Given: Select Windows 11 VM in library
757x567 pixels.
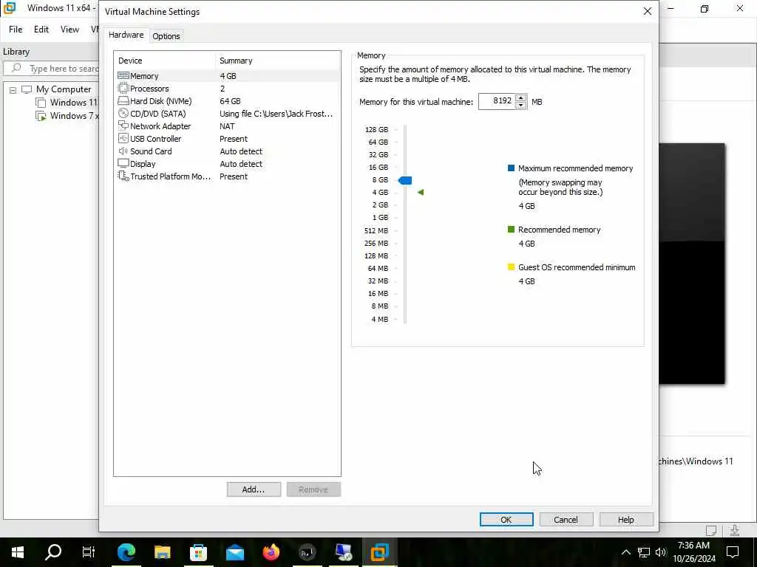Looking at the screenshot, I should (67, 102).
